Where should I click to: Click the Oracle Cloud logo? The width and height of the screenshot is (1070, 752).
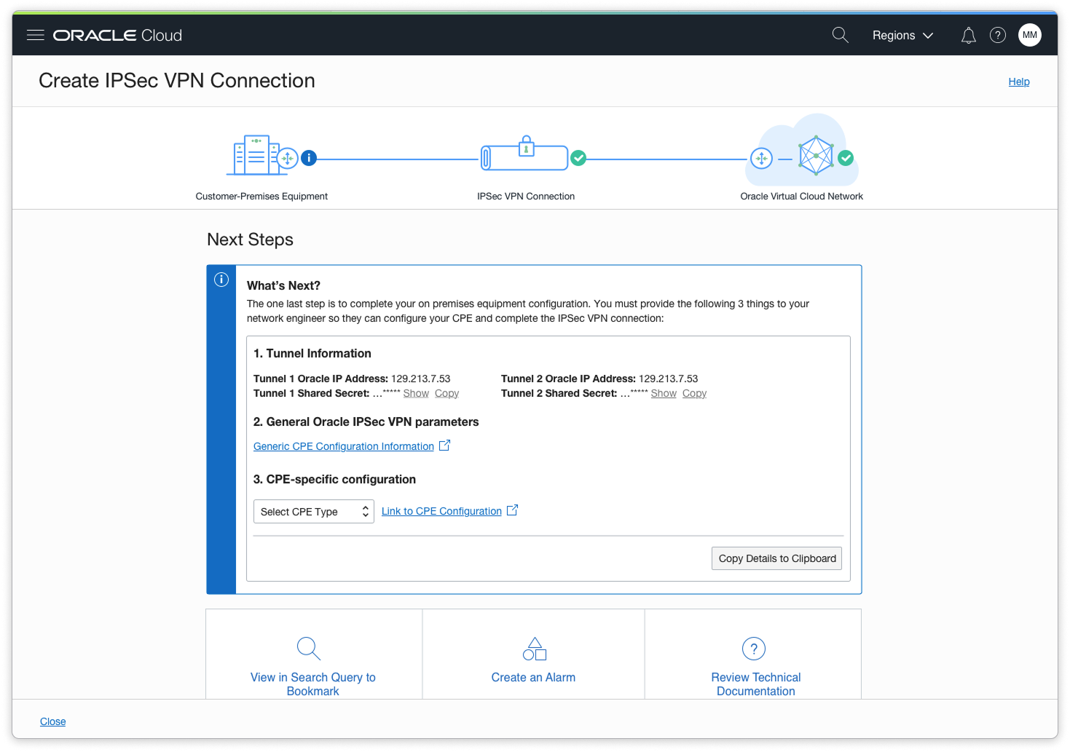click(x=117, y=35)
